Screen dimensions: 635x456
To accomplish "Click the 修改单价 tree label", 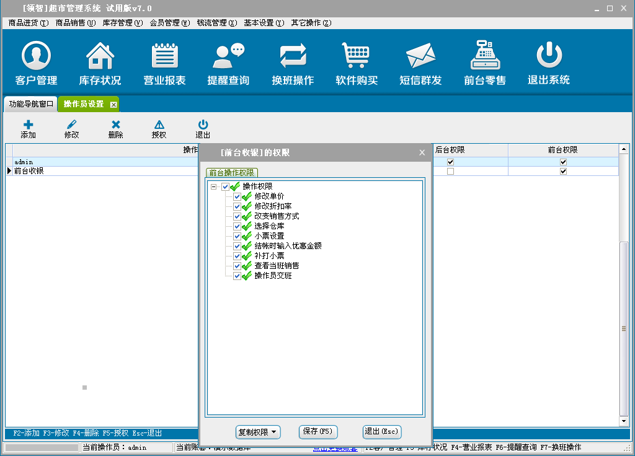I will coord(269,196).
